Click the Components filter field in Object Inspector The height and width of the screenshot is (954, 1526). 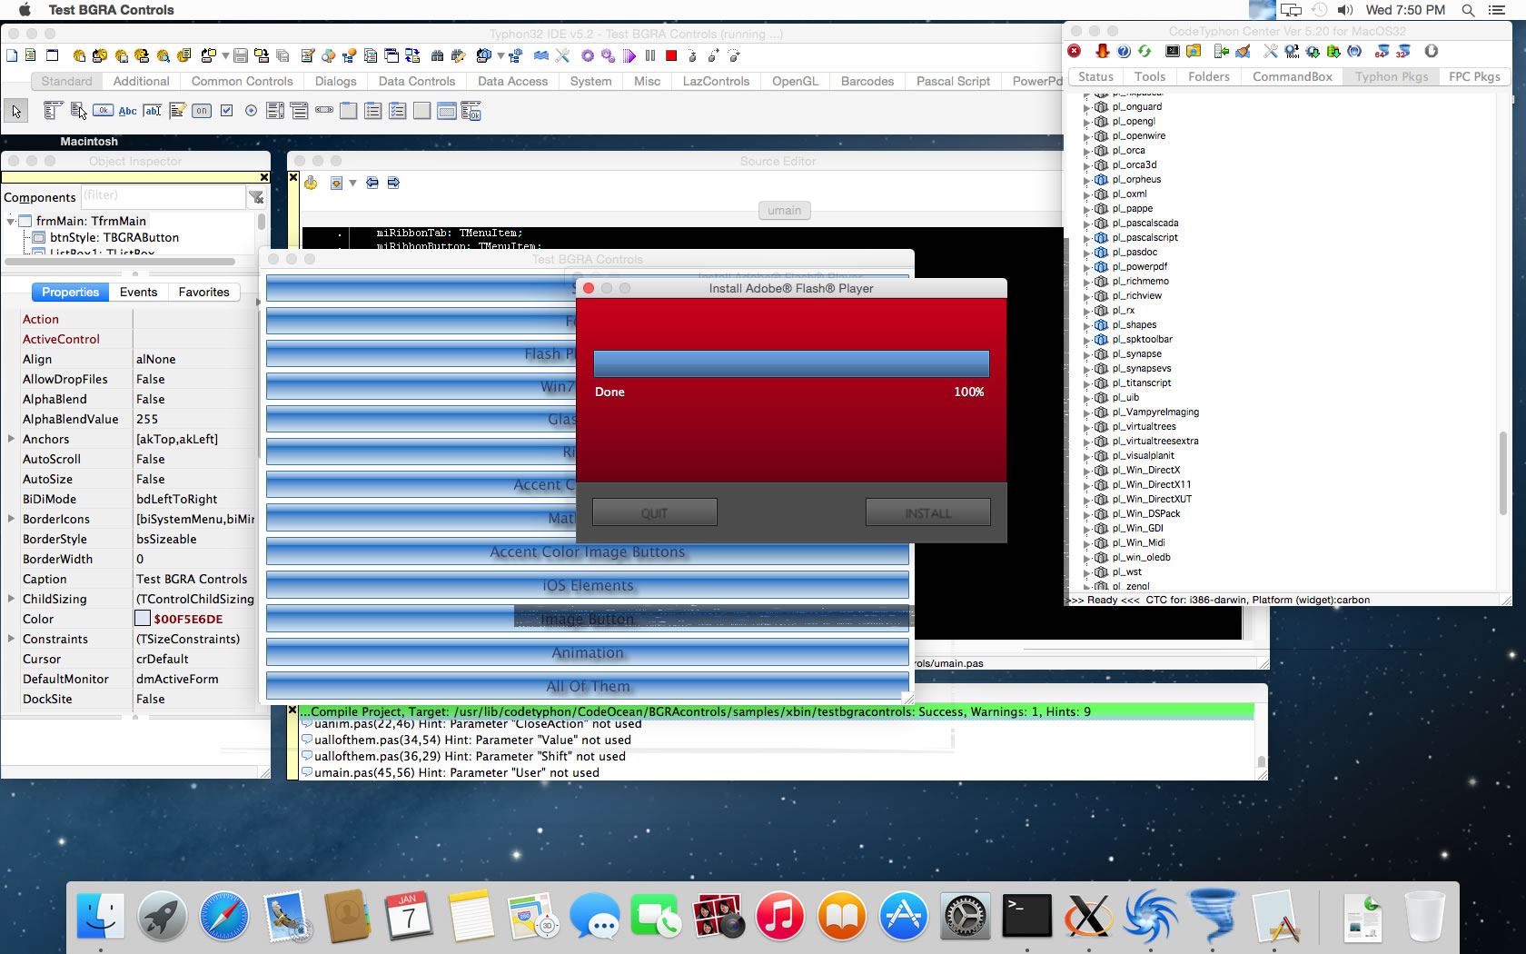tap(162, 196)
